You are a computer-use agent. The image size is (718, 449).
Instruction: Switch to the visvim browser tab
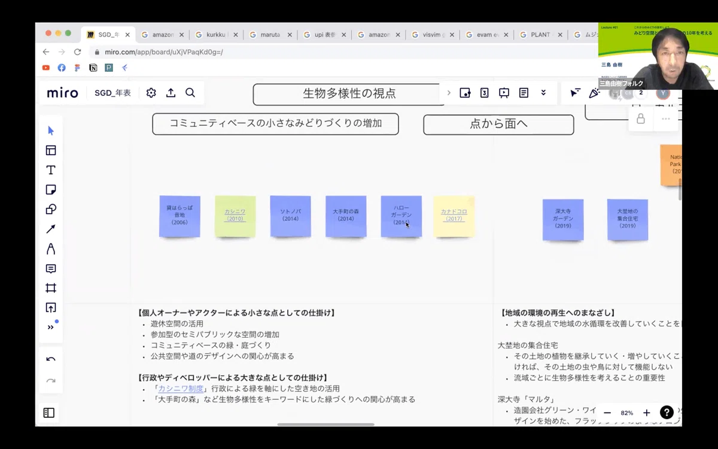click(431, 35)
